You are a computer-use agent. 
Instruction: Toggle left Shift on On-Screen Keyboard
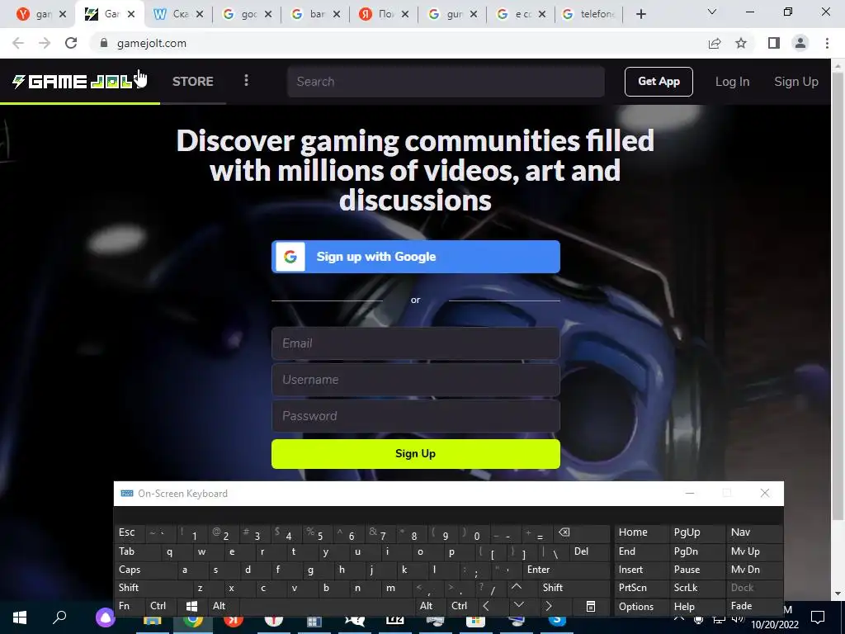[x=153, y=588]
